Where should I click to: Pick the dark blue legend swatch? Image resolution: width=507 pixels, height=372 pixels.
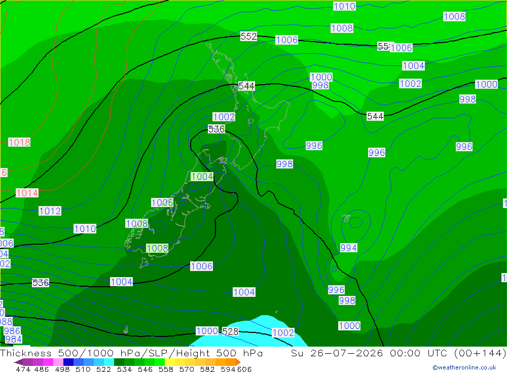click(x=68, y=362)
